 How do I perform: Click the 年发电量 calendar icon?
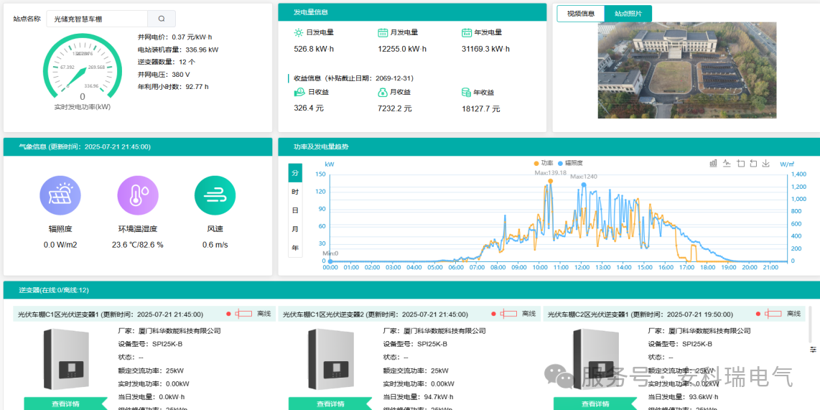click(467, 32)
